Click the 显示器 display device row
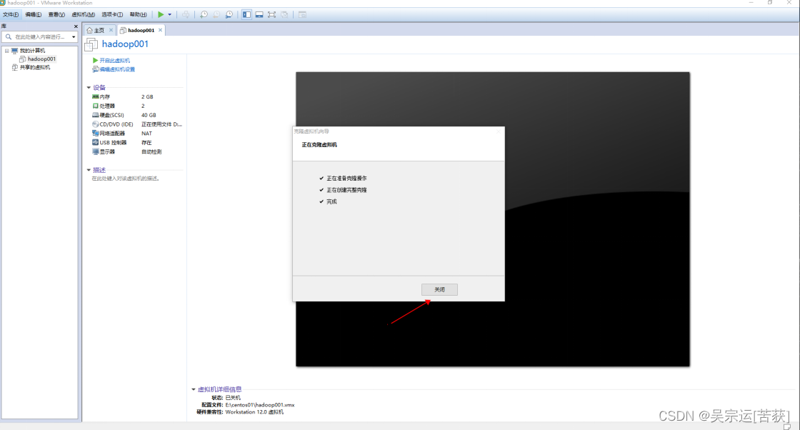 click(136, 151)
